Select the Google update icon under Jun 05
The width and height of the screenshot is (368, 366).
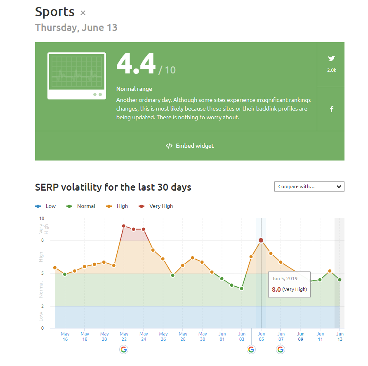click(251, 349)
